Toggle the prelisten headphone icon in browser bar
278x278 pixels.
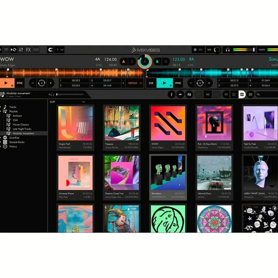coord(51,95)
